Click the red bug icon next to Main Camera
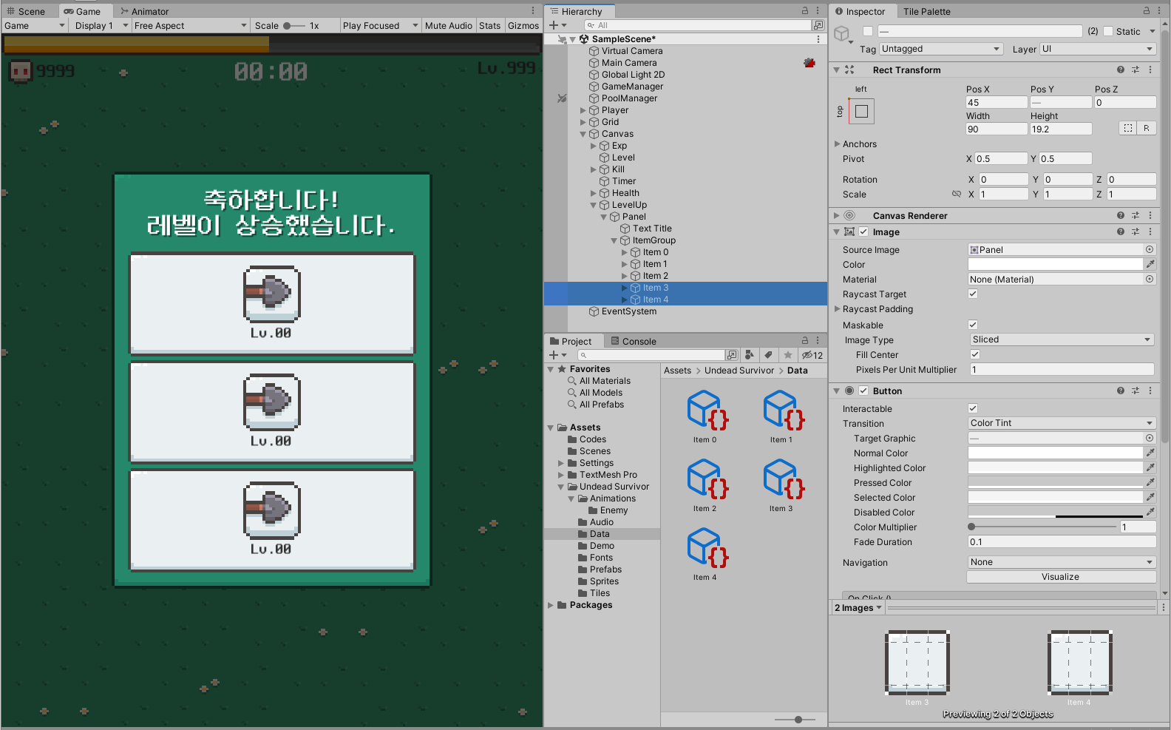Image resolution: width=1171 pixels, height=730 pixels. (x=809, y=63)
